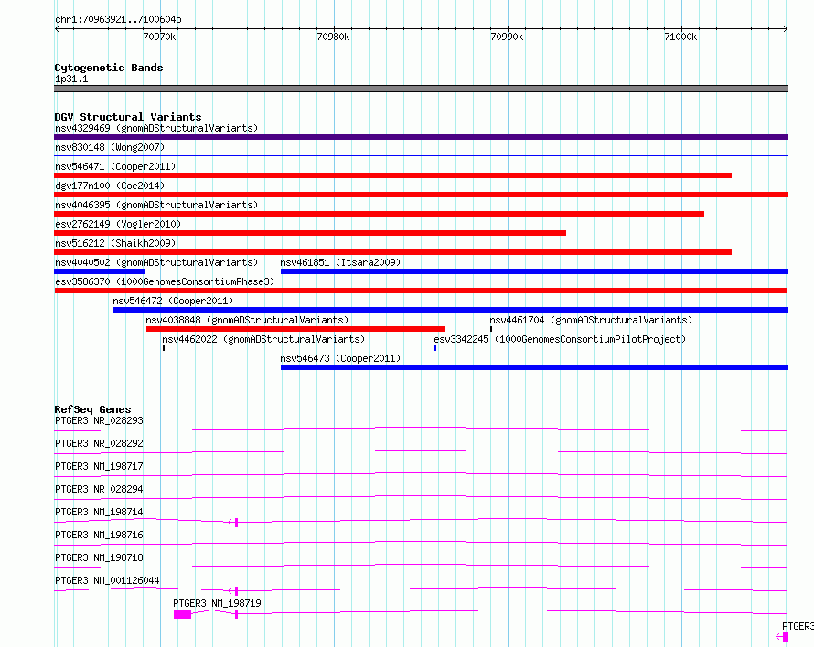
Task: Select the nsv546473 (Cooper2011) blue bar
Action: click(x=534, y=367)
